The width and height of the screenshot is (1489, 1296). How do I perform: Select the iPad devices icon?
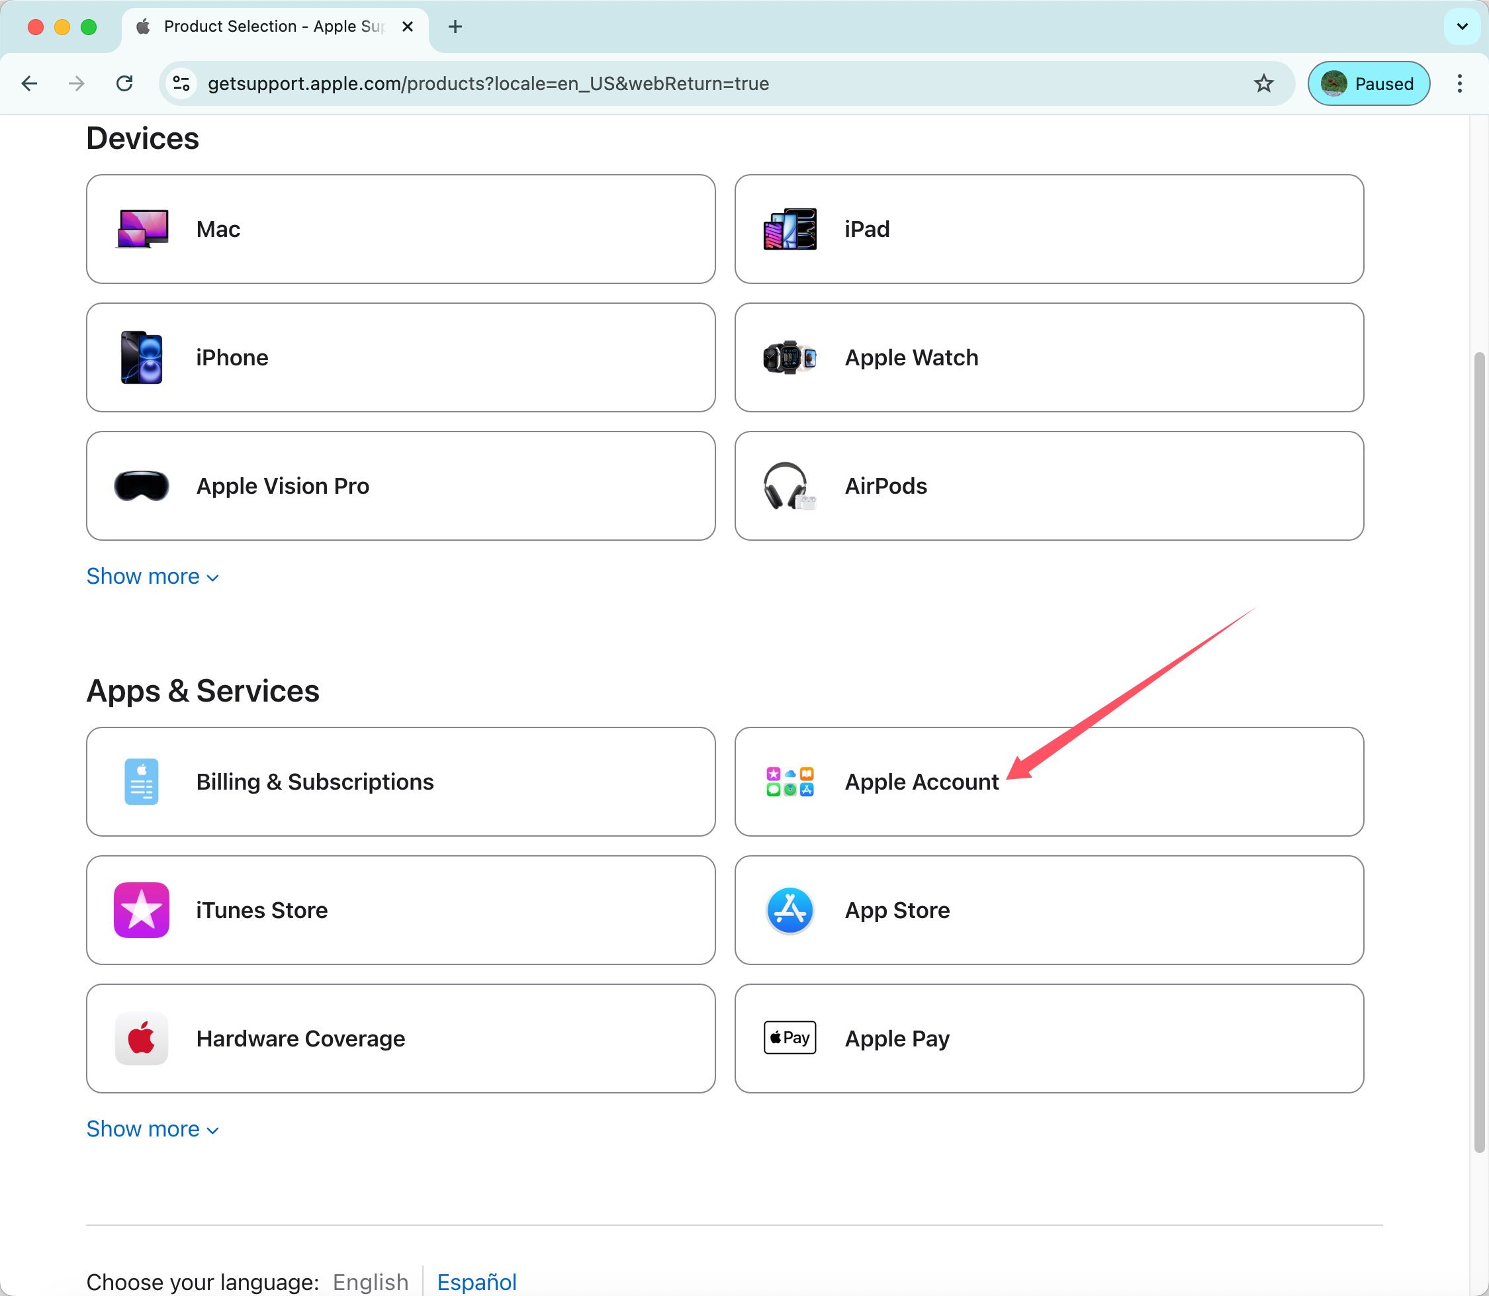click(x=790, y=229)
